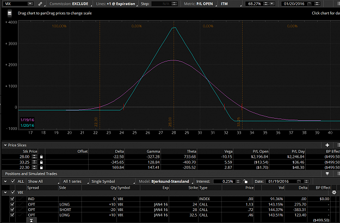Adjust the 28.00 stock price slice stepper

pyautogui.click(x=34, y=157)
